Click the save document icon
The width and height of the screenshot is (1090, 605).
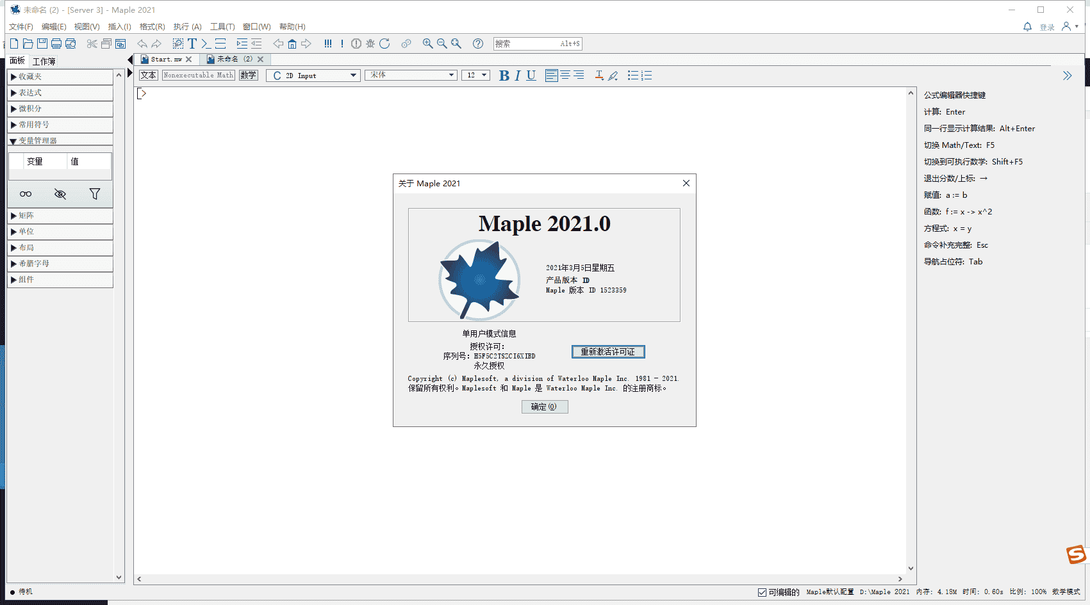pyautogui.click(x=42, y=44)
